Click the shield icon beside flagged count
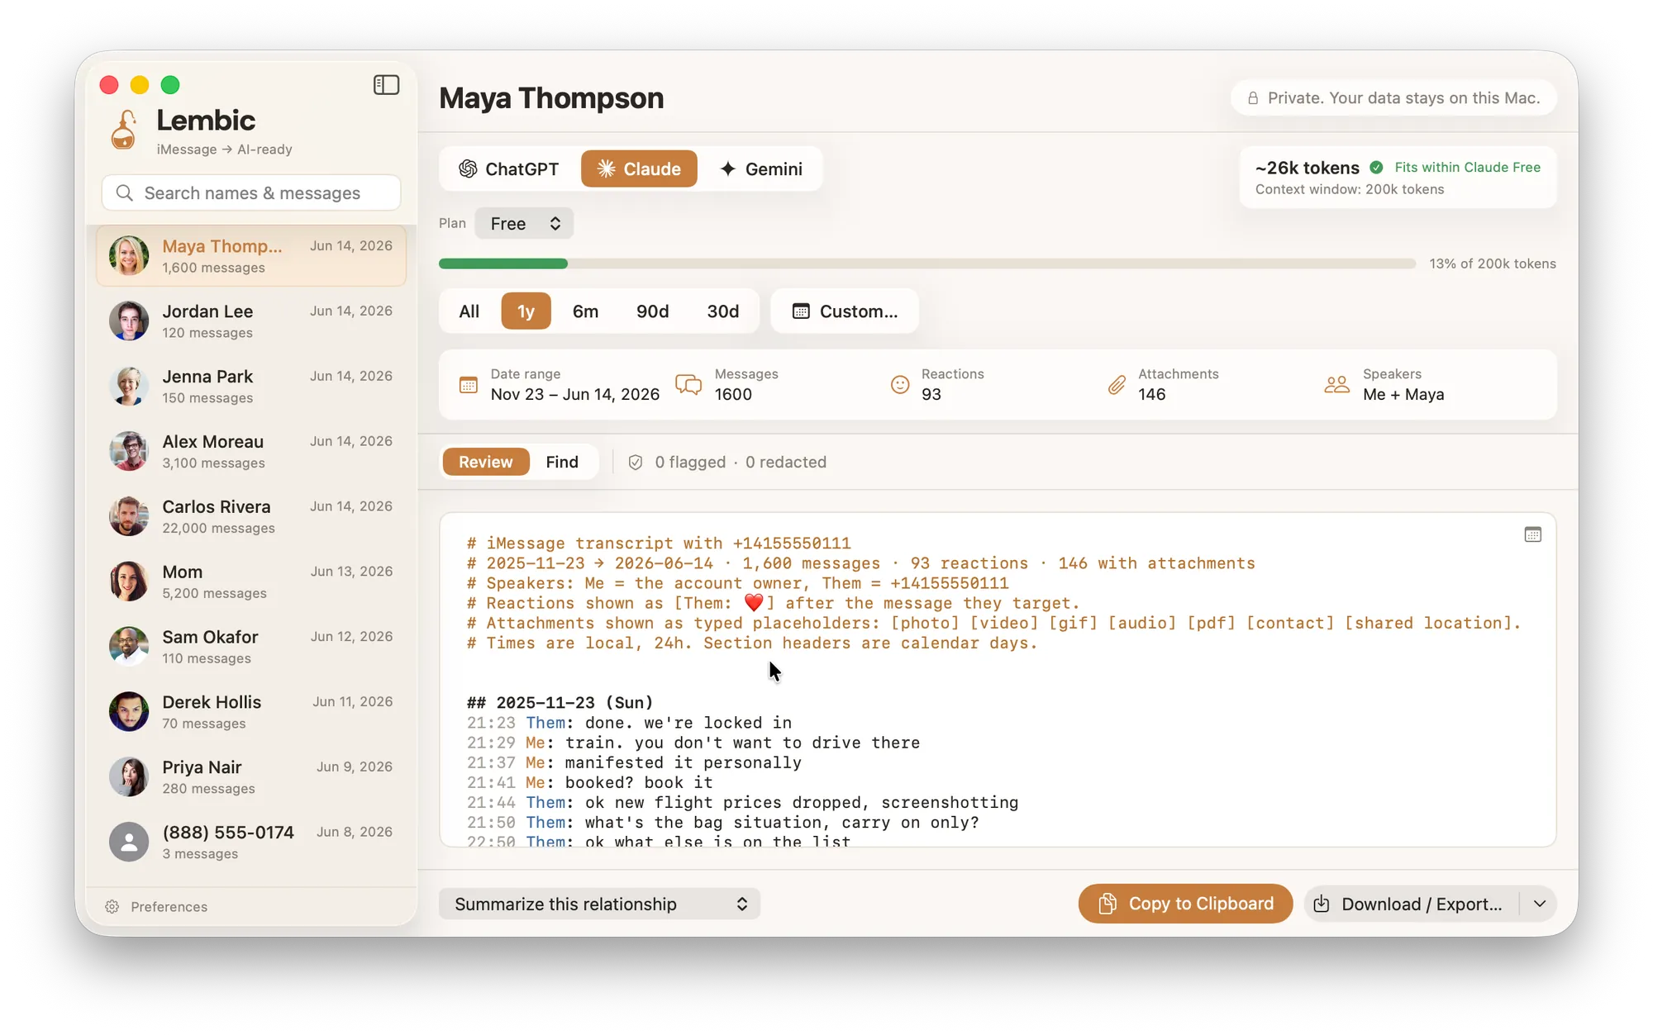The height and width of the screenshot is (1035, 1653). click(636, 463)
